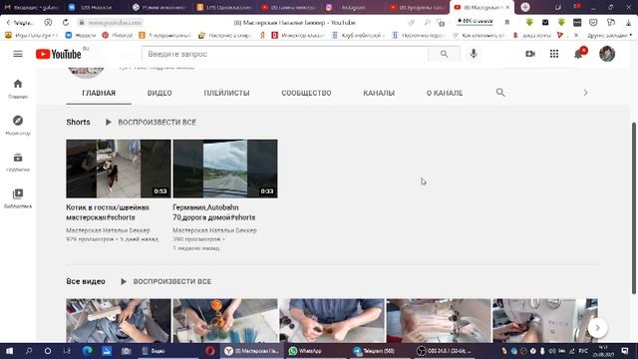Screen dimensions: 638x359
Task: Open the taskbar notification center icon
Action: point(625,351)
